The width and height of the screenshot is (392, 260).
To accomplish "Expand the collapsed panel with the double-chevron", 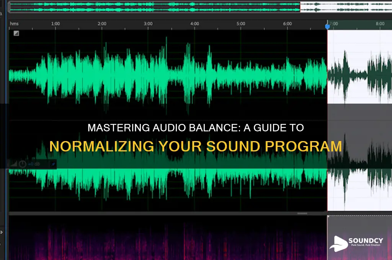I will [2, 232].
